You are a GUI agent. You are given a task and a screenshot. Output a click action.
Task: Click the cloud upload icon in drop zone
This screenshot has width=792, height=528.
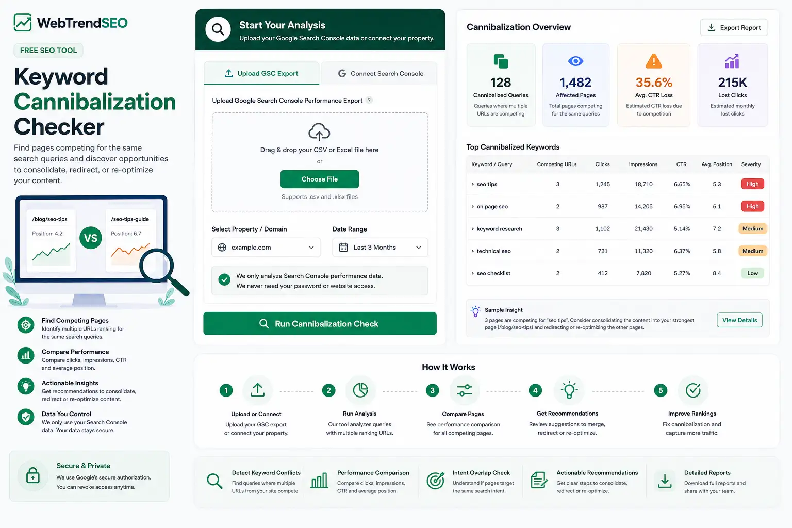pyautogui.click(x=319, y=132)
